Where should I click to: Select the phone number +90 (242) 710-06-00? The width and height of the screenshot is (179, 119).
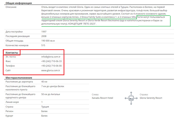pos(51,66)
